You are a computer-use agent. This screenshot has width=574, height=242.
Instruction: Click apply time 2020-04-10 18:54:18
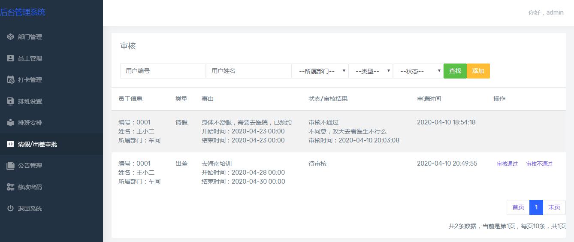pos(446,122)
